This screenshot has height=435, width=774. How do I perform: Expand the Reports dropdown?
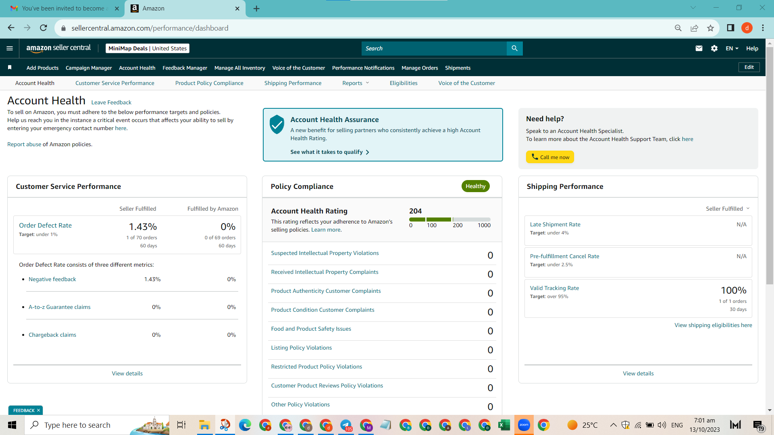(356, 83)
